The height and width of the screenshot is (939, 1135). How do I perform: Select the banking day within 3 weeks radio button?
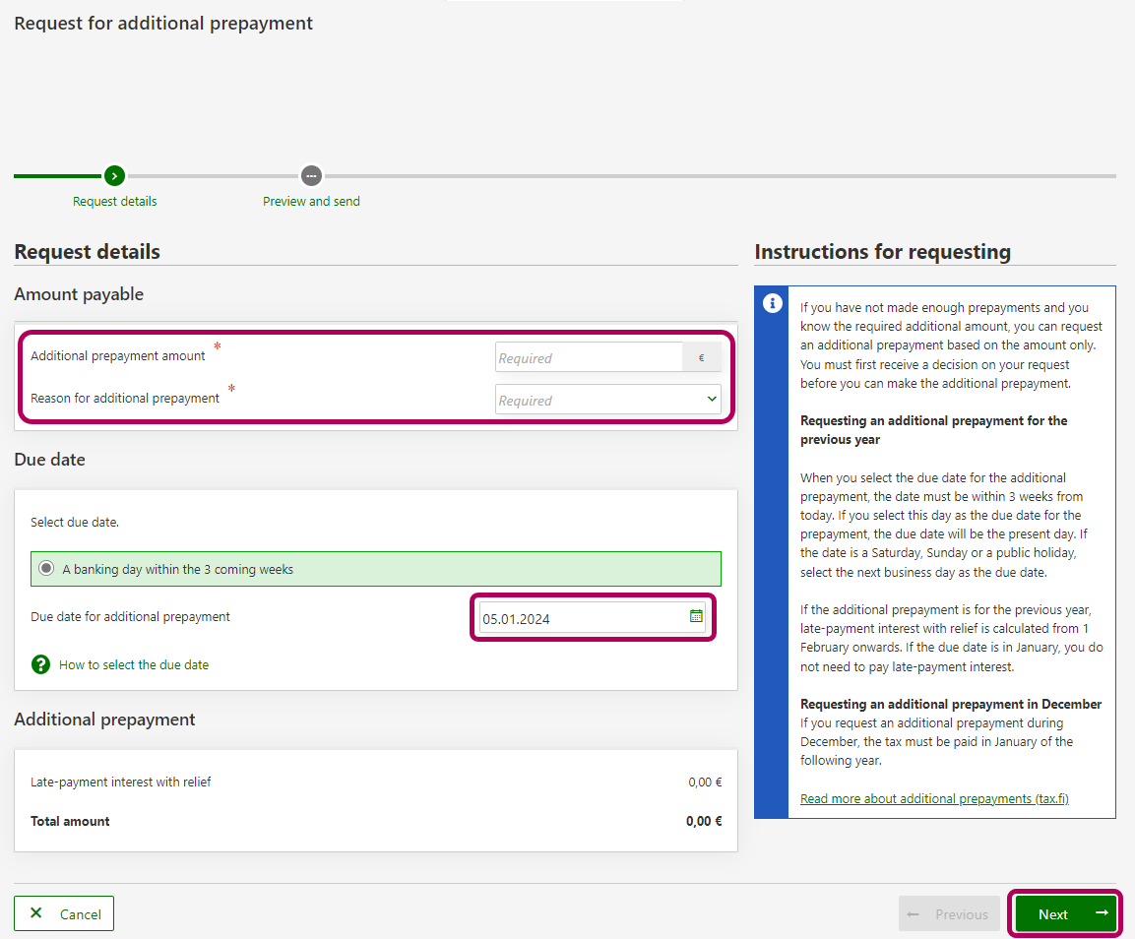46,569
